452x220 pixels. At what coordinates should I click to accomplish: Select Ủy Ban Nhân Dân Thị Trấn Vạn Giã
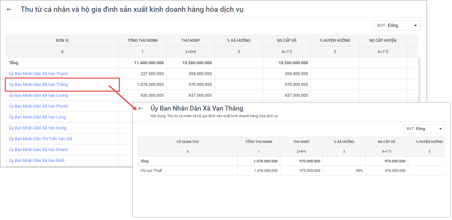pos(40,139)
